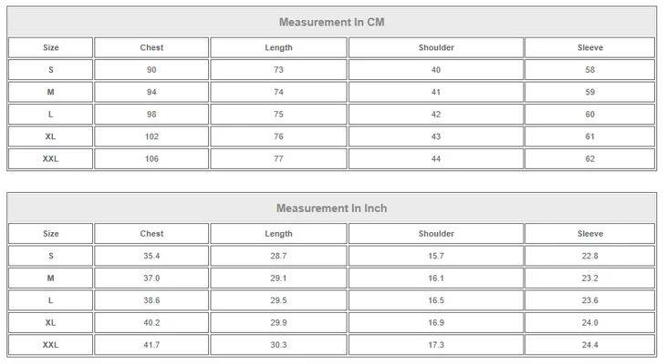
Task: Click the Sleeve header in the CM table
Action: [590, 47]
